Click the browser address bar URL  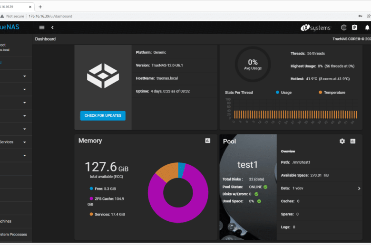[x=50, y=16]
